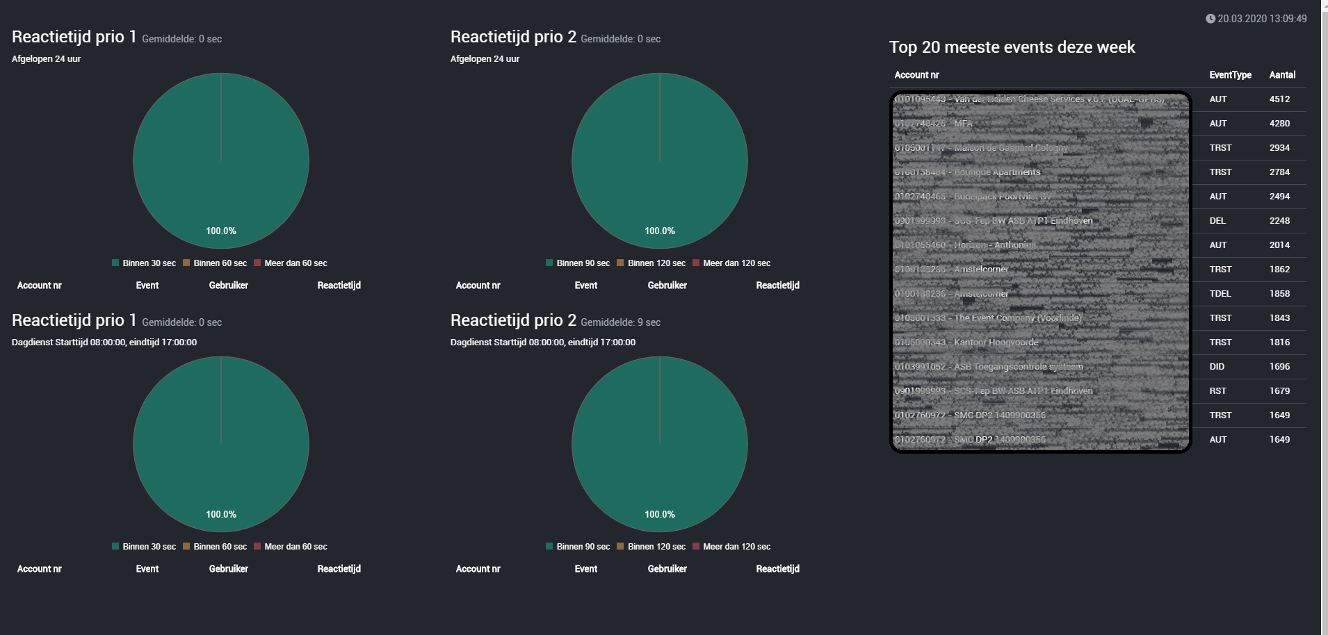Select the pie chart for 24-hour prio 1
The width and height of the screenshot is (1328, 635).
click(x=221, y=161)
